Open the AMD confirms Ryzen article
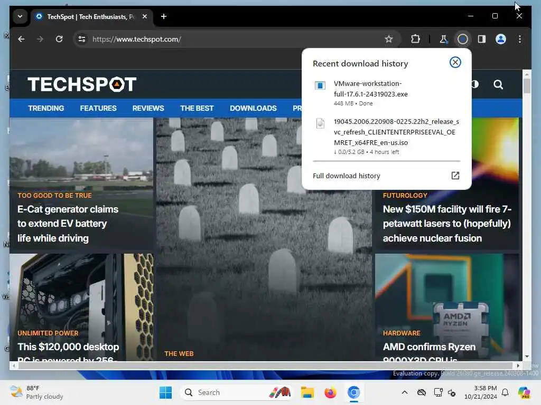541x405 pixels. tap(429, 352)
